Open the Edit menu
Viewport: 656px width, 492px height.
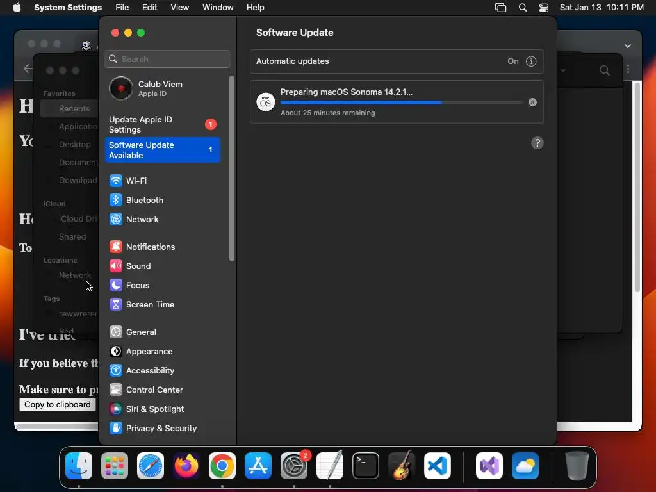point(149,8)
